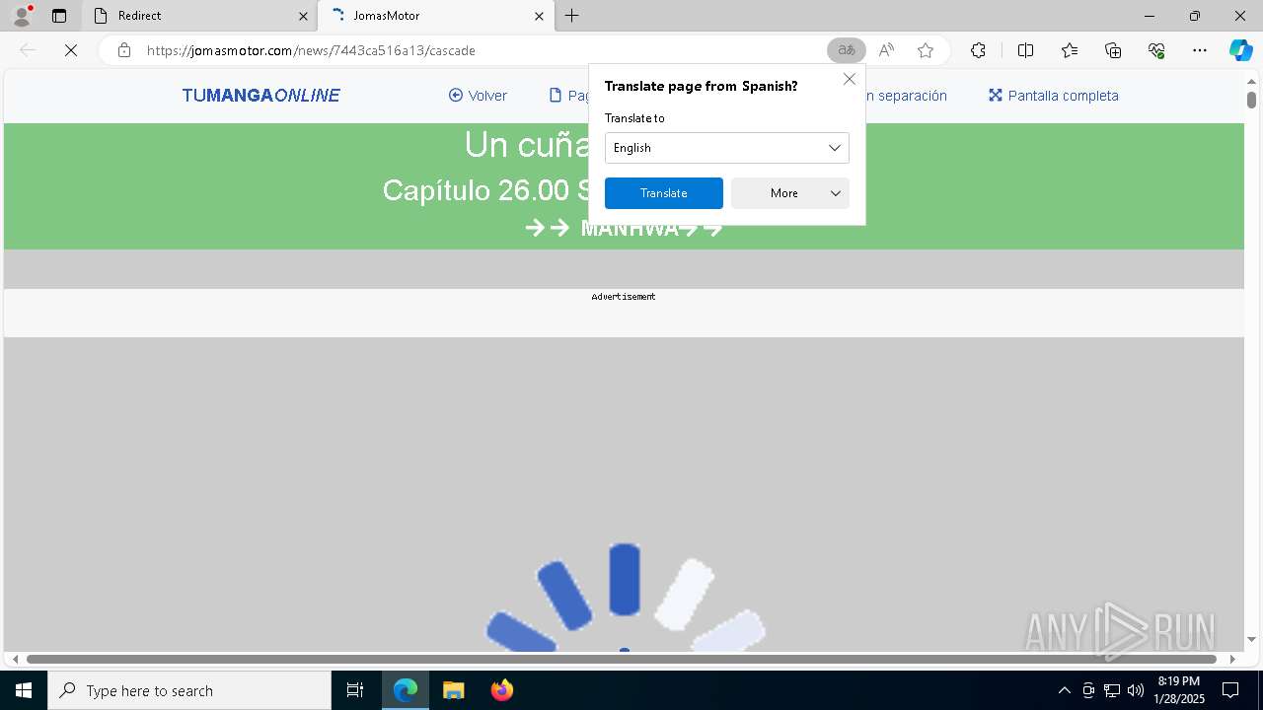1263x710 pixels.
Task: Open the Copilot icon
Action: point(1240,50)
